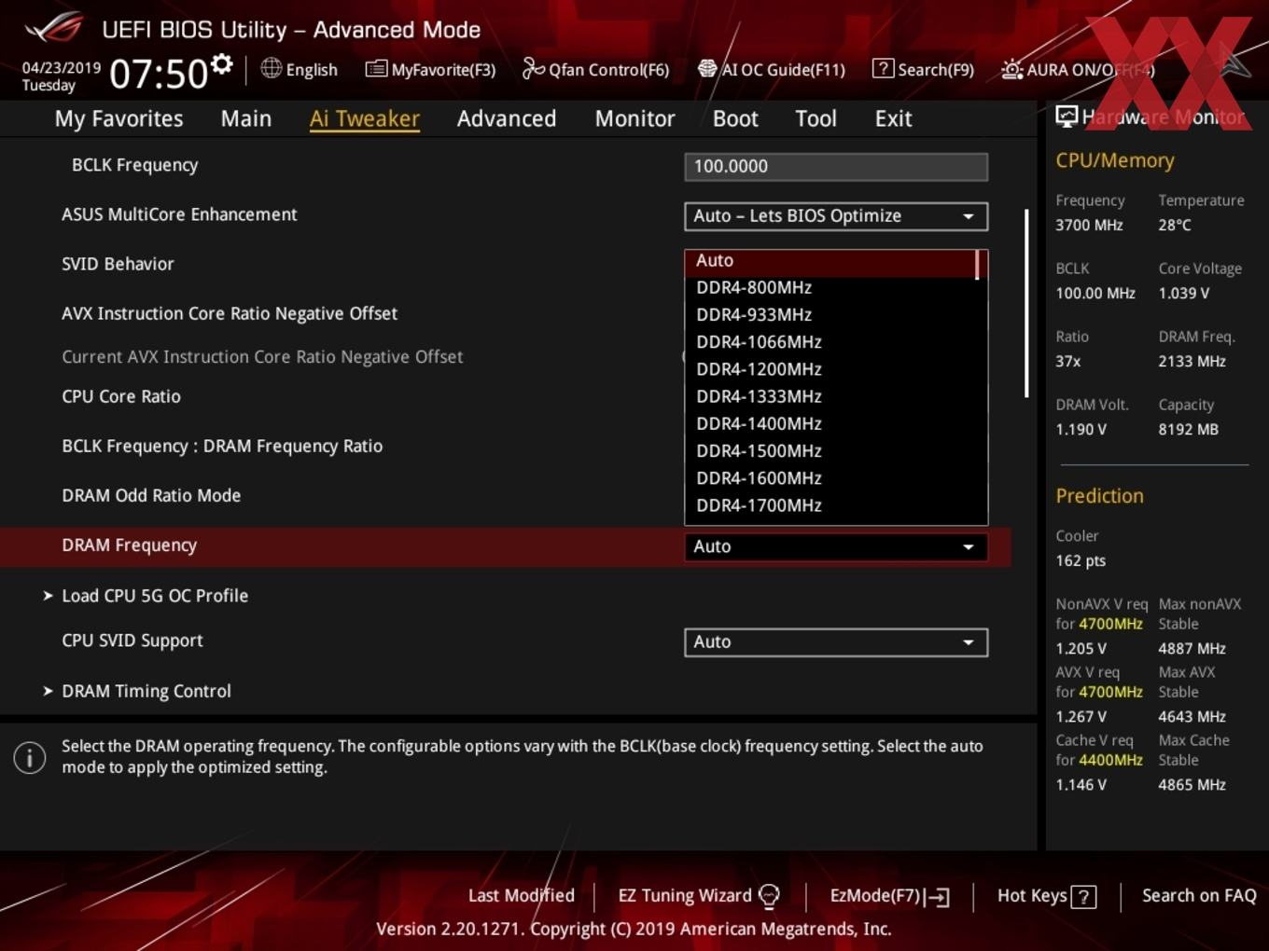
Task: Click the EZ Tuning Wizard bulb icon
Action: 769,896
